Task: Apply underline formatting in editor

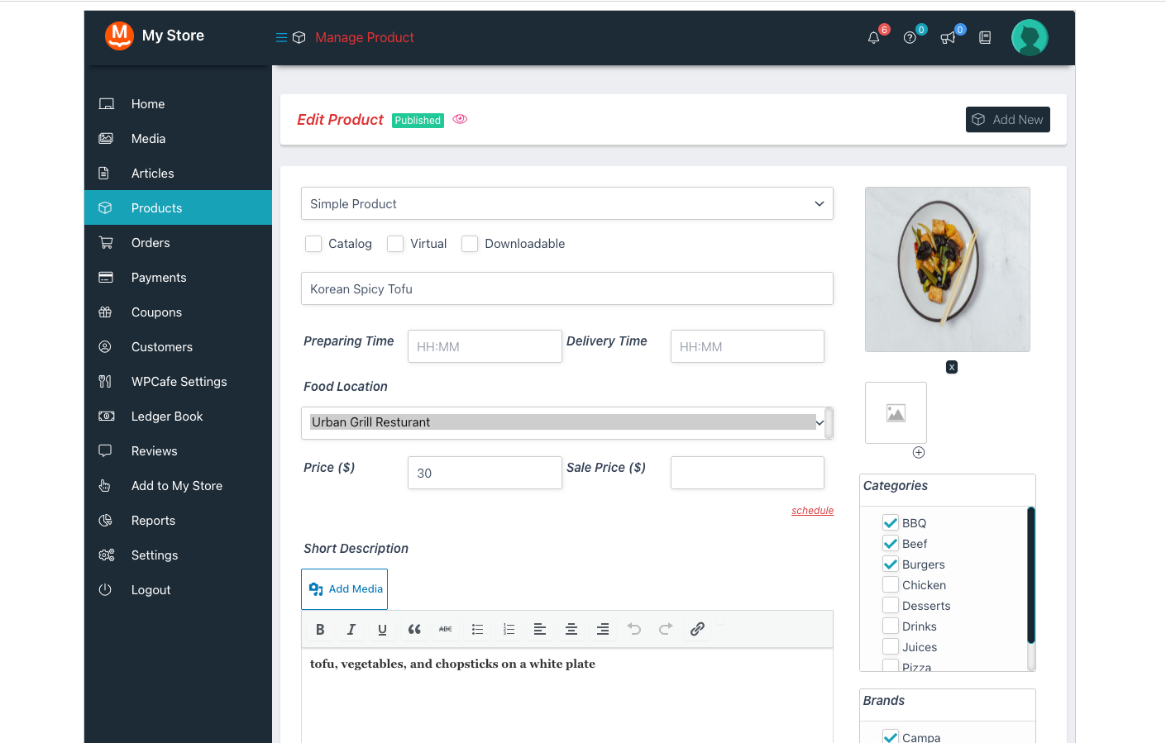Action: 382,629
